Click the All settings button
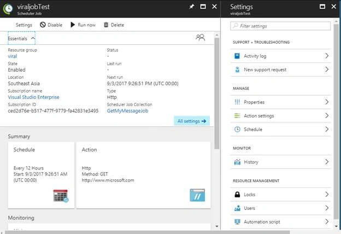 tap(192, 121)
